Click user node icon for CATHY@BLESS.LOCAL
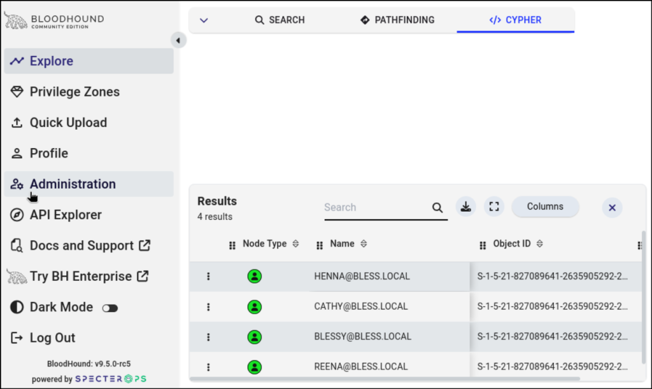Screen dimensions: 652x389 [255, 307]
